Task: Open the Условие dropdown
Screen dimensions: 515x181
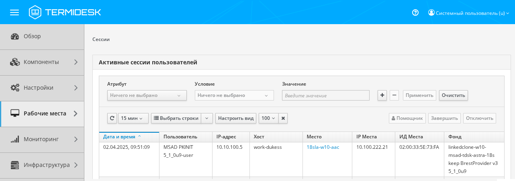Action: pos(234,95)
